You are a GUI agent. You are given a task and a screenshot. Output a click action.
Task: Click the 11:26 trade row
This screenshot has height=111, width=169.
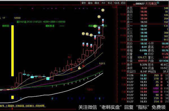coord(148,75)
